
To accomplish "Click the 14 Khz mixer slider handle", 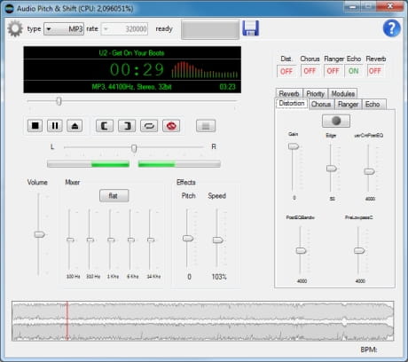I will pyautogui.click(x=151, y=240).
